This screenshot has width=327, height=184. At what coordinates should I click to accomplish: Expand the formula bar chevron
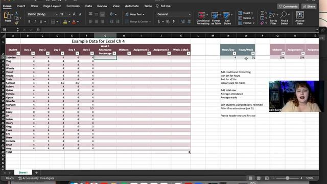click(317, 30)
